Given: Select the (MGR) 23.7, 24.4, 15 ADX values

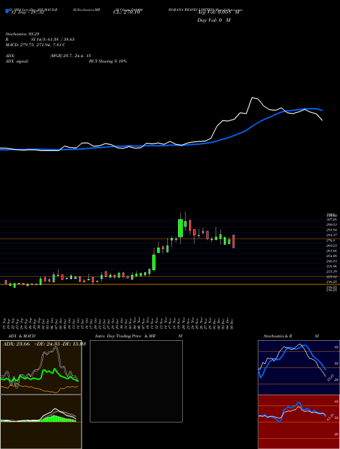Looking at the screenshot, I should tap(70, 56).
